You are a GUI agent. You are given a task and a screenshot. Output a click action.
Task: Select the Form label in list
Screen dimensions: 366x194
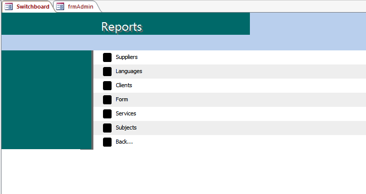(x=122, y=99)
